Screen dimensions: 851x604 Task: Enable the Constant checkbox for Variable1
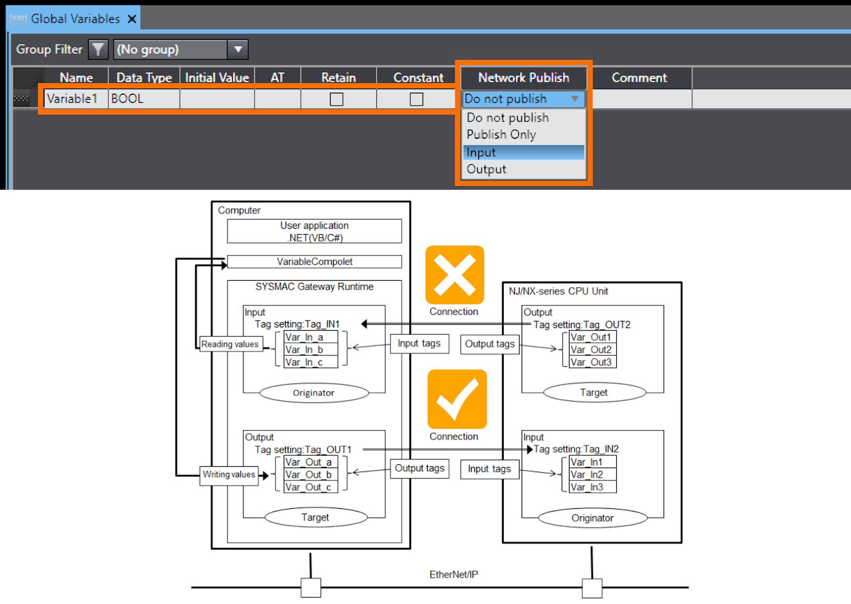point(416,98)
